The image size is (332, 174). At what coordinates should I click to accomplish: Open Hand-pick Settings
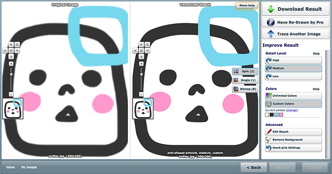(293, 147)
